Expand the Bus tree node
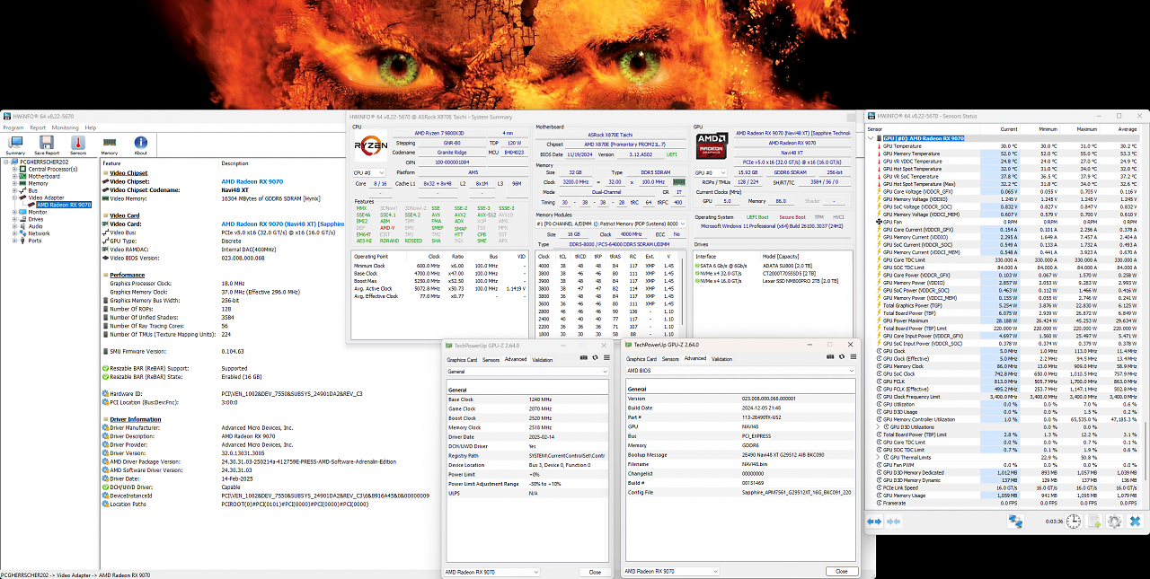The width and height of the screenshot is (1150, 579). click(x=14, y=190)
